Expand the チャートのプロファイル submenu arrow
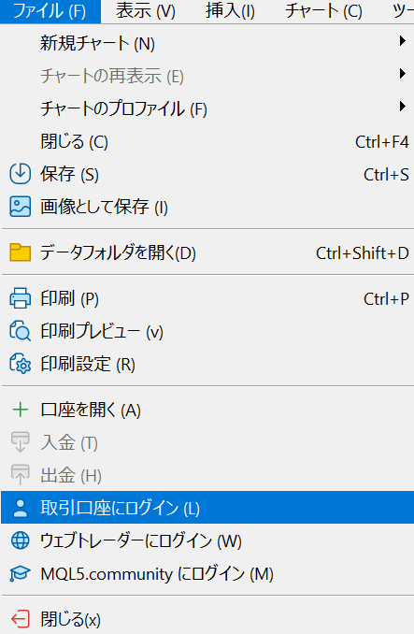 [402, 107]
